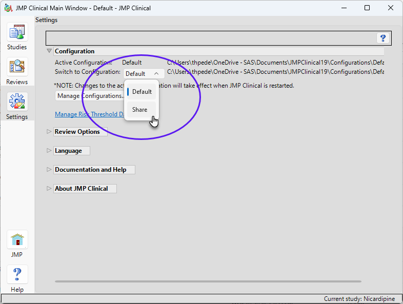Click the blue help button in Settings header
403x304 pixels.
pyautogui.click(x=383, y=38)
